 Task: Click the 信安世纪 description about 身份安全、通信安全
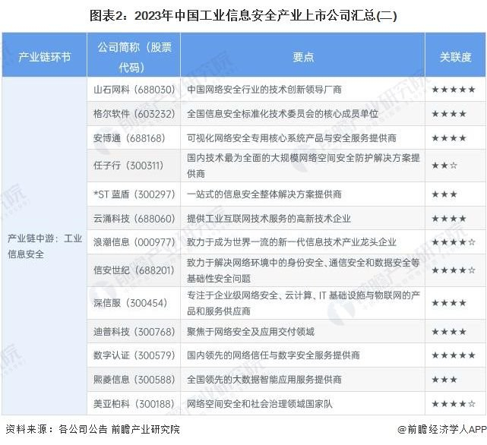click(303, 270)
